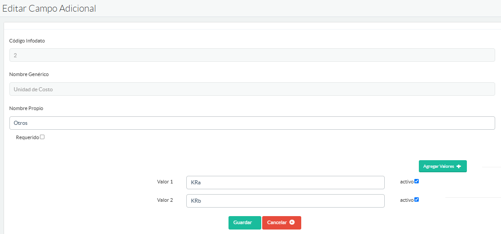Click the Requerido label text
501x234 pixels.
coord(27,138)
